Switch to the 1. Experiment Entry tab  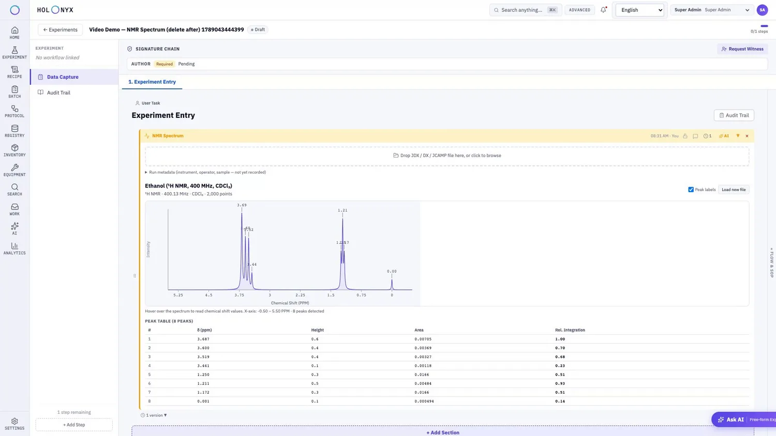pos(152,82)
